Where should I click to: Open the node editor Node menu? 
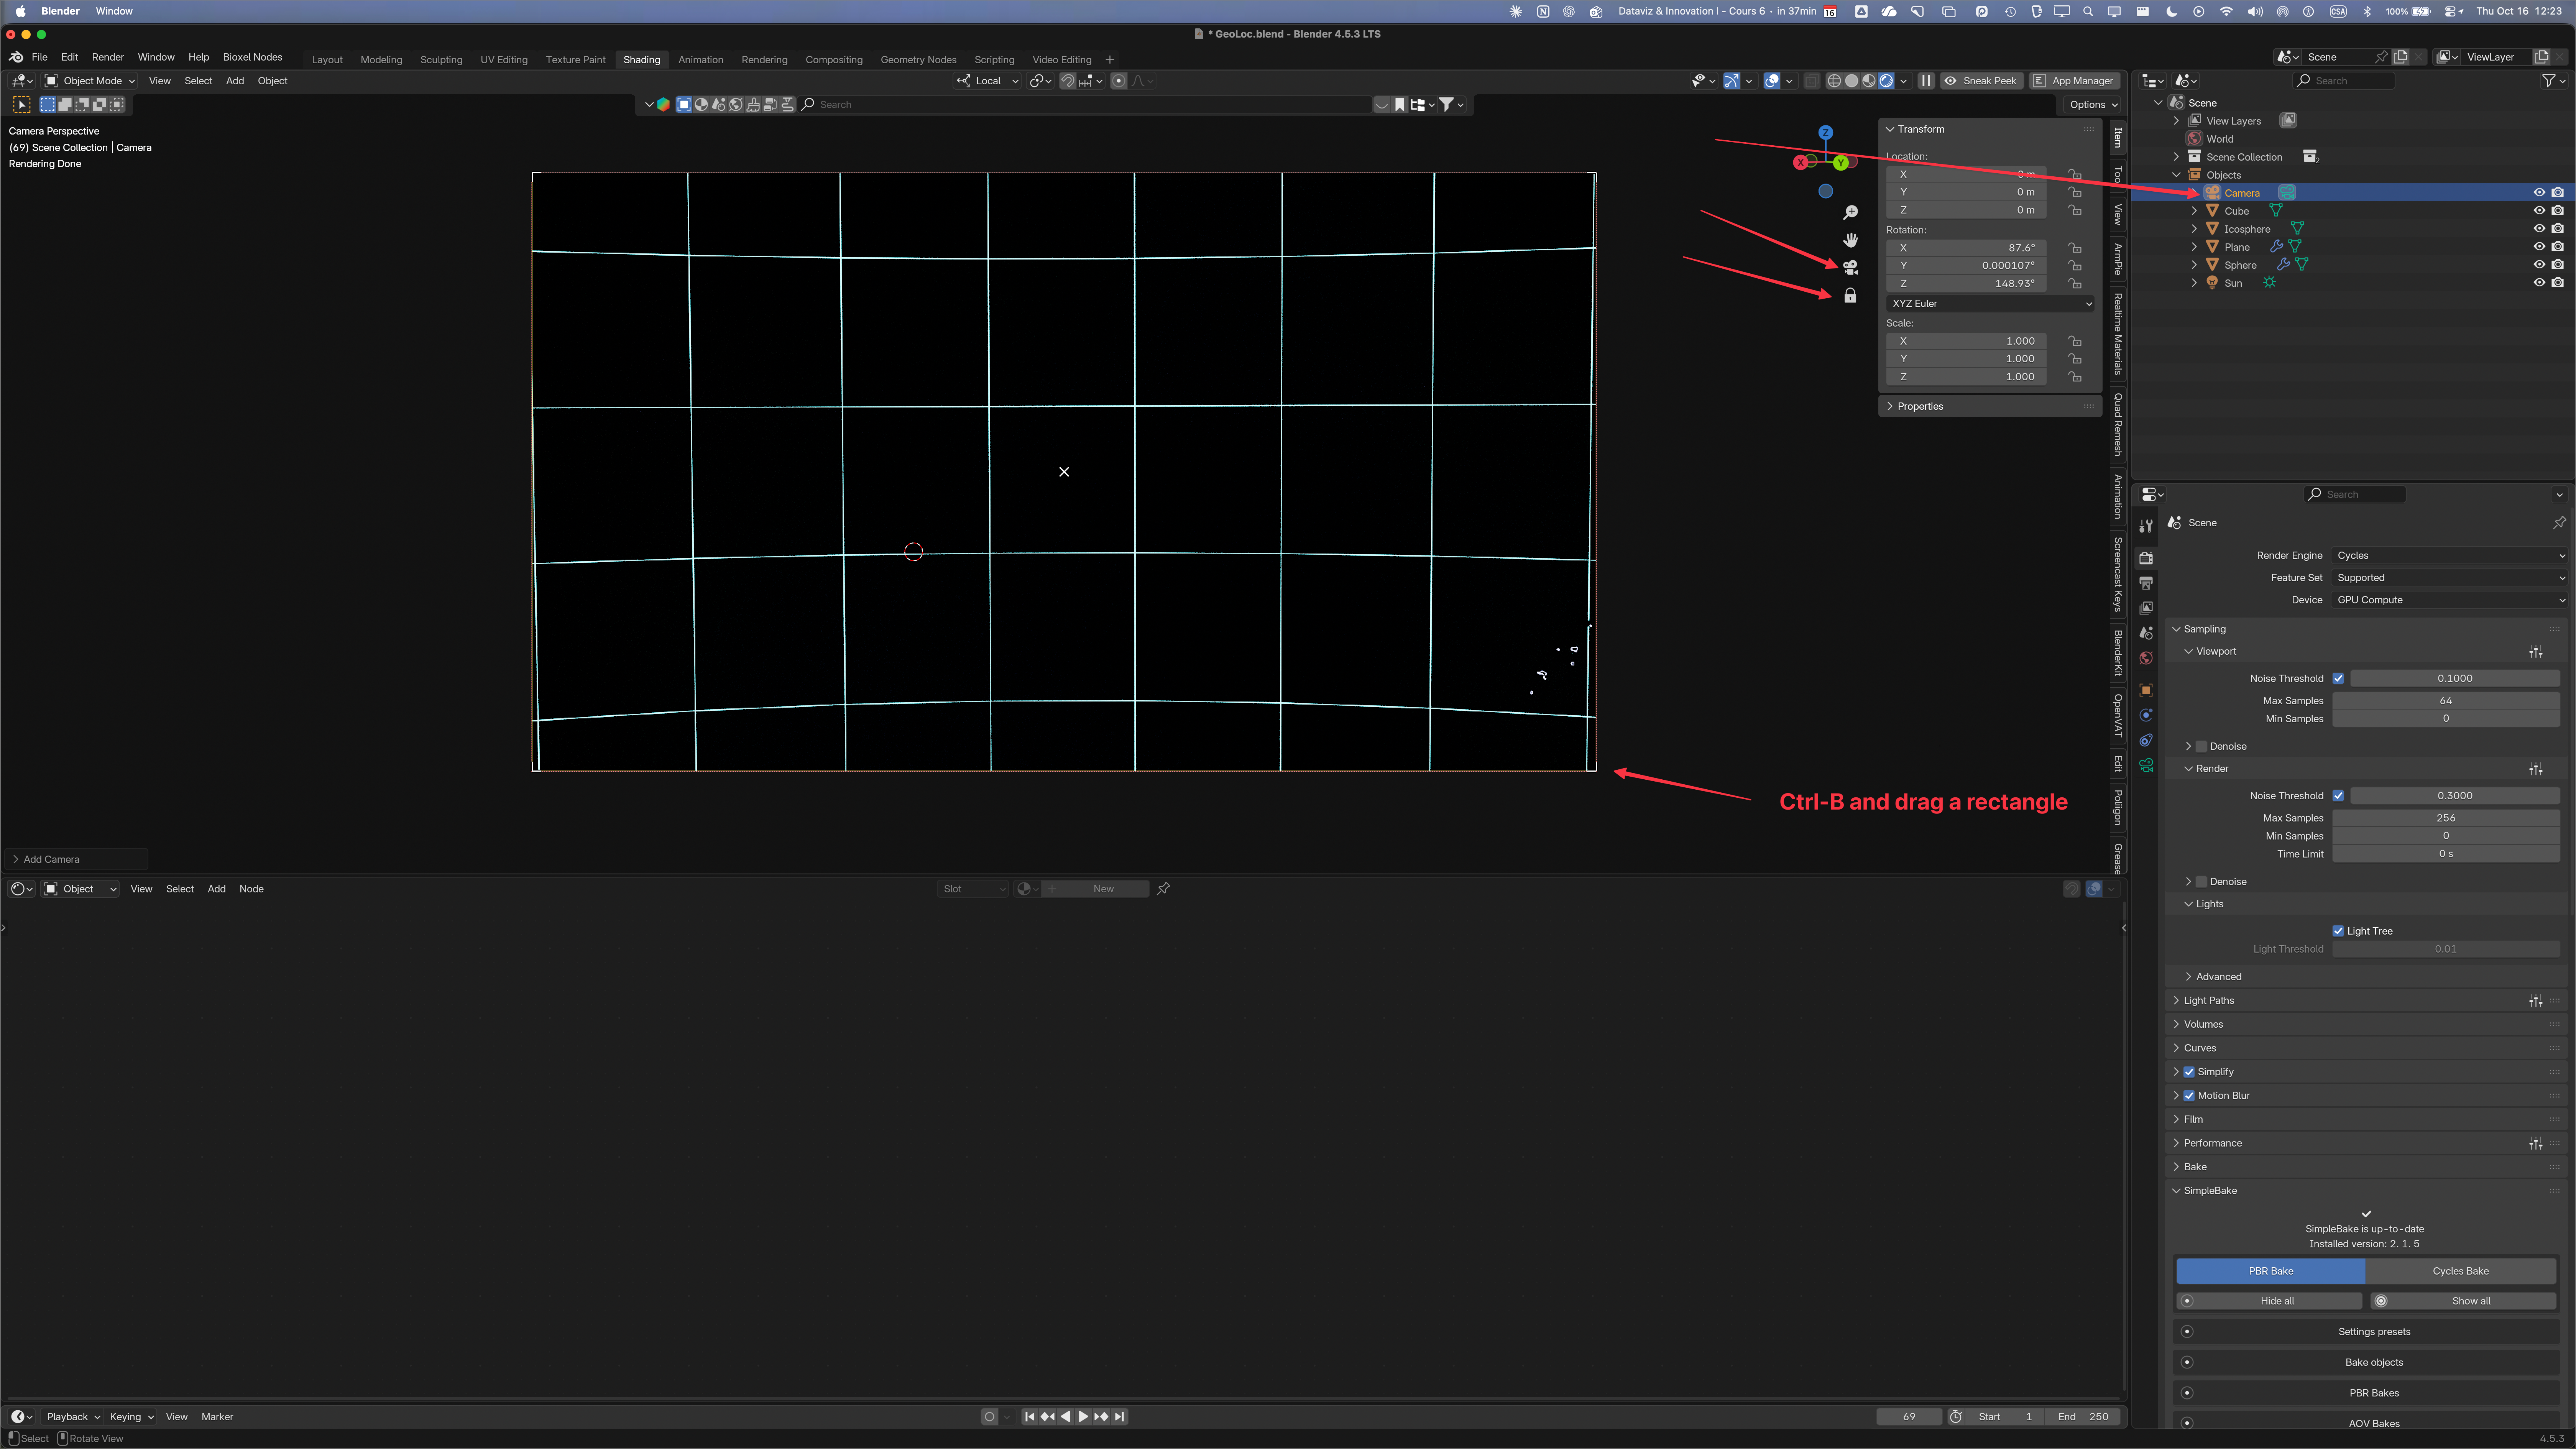pos(251,889)
